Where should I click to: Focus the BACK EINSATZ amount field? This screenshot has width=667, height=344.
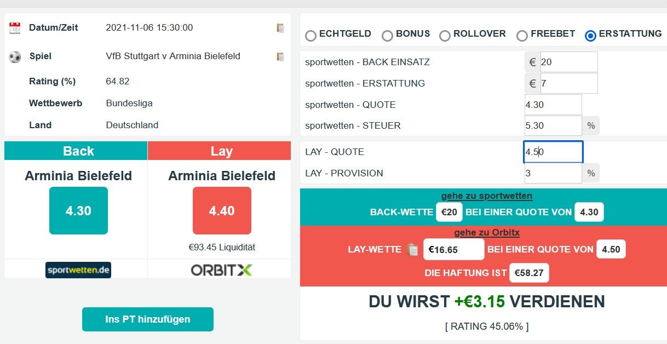[x=568, y=62]
